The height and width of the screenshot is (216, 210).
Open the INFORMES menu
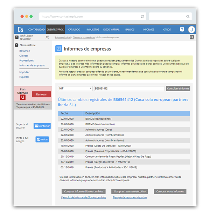(x=148, y=30)
